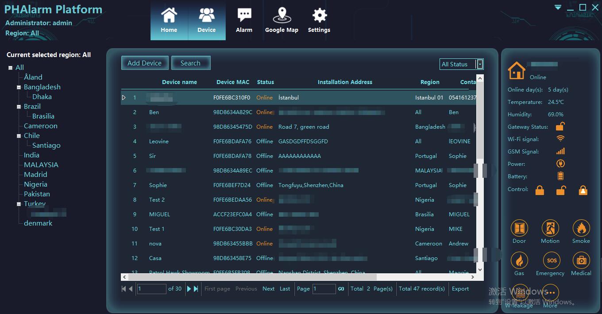Viewport: 602px width, 314px height.
Task: Collapse the Chile tree node
Action: pyautogui.click(x=19, y=136)
